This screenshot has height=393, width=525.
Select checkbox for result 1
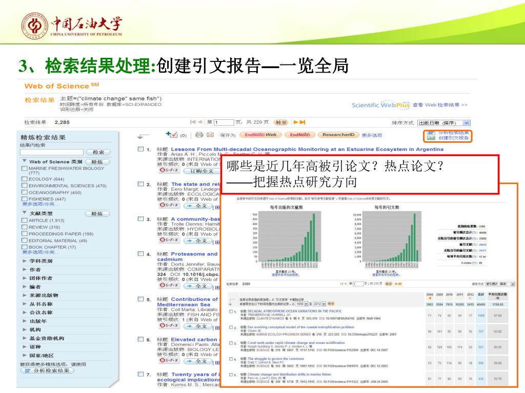pos(140,149)
